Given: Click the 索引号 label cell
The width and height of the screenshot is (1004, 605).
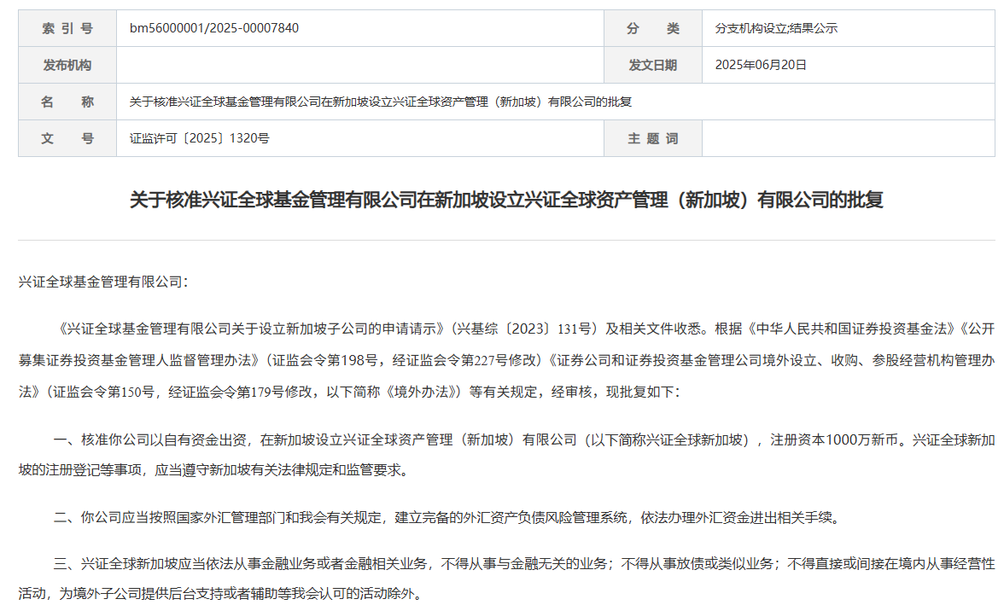Looking at the screenshot, I should tap(67, 28).
